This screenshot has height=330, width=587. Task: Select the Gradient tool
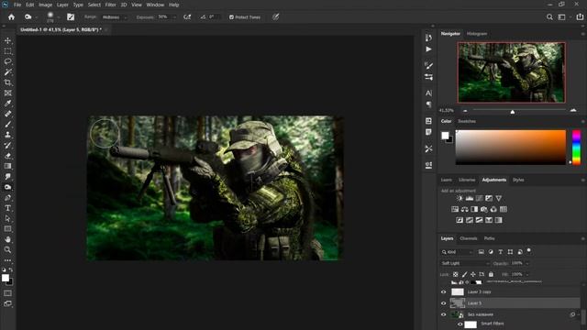(7, 166)
